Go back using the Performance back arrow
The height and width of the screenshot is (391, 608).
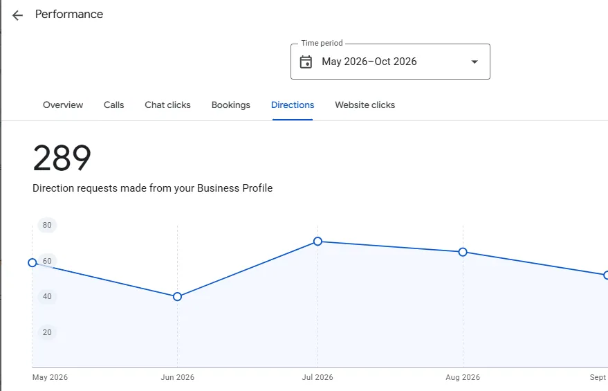point(17,15)
